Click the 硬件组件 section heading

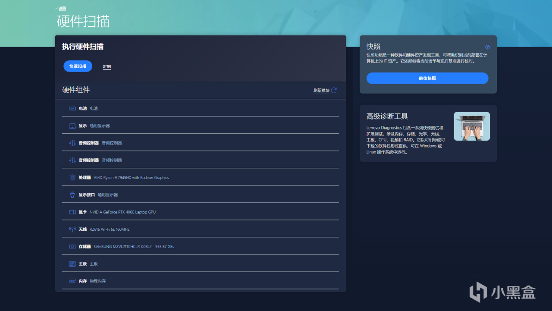[x=76, y=90]
